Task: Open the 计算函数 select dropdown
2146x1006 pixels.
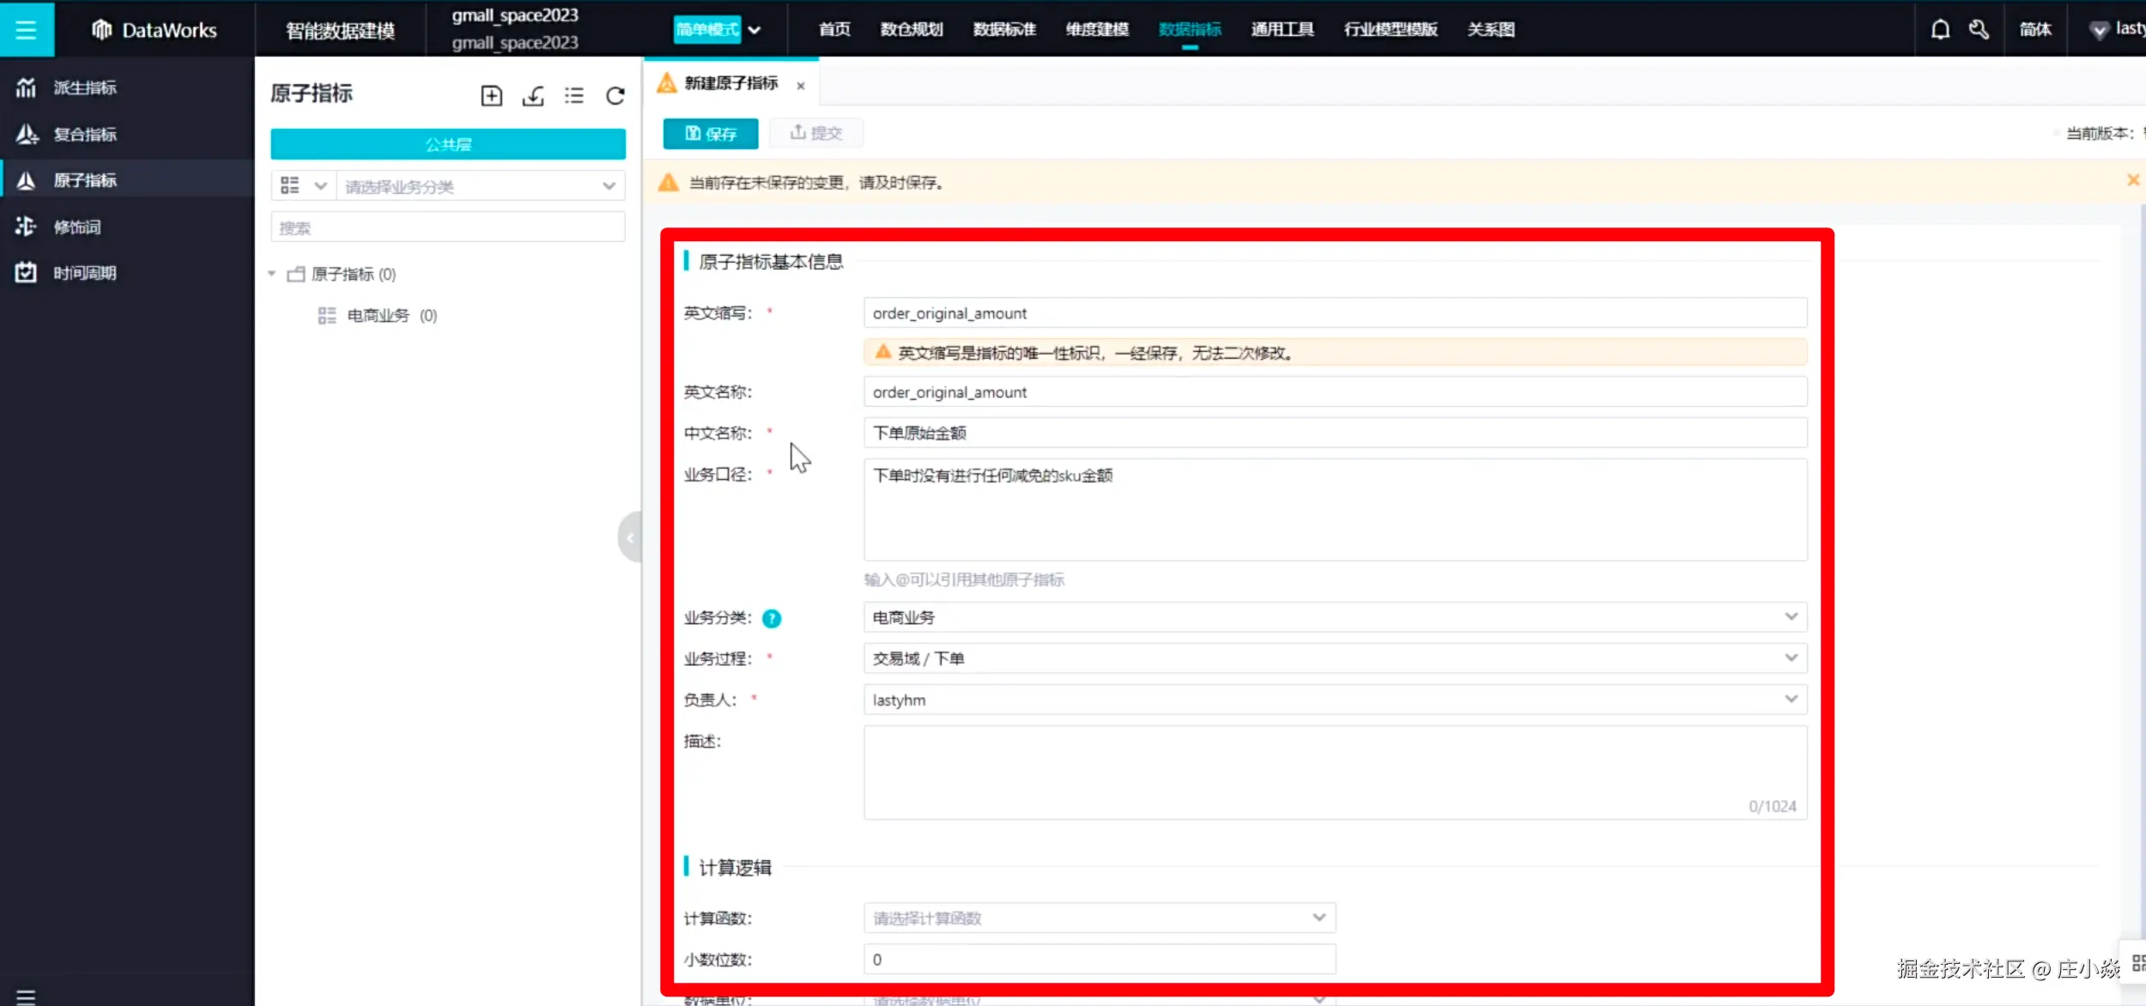Action: [1099, 918]
